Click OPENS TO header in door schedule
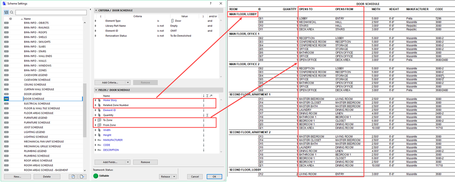The width and height of the screenshot is (455, 187). (x=306, y=9)
